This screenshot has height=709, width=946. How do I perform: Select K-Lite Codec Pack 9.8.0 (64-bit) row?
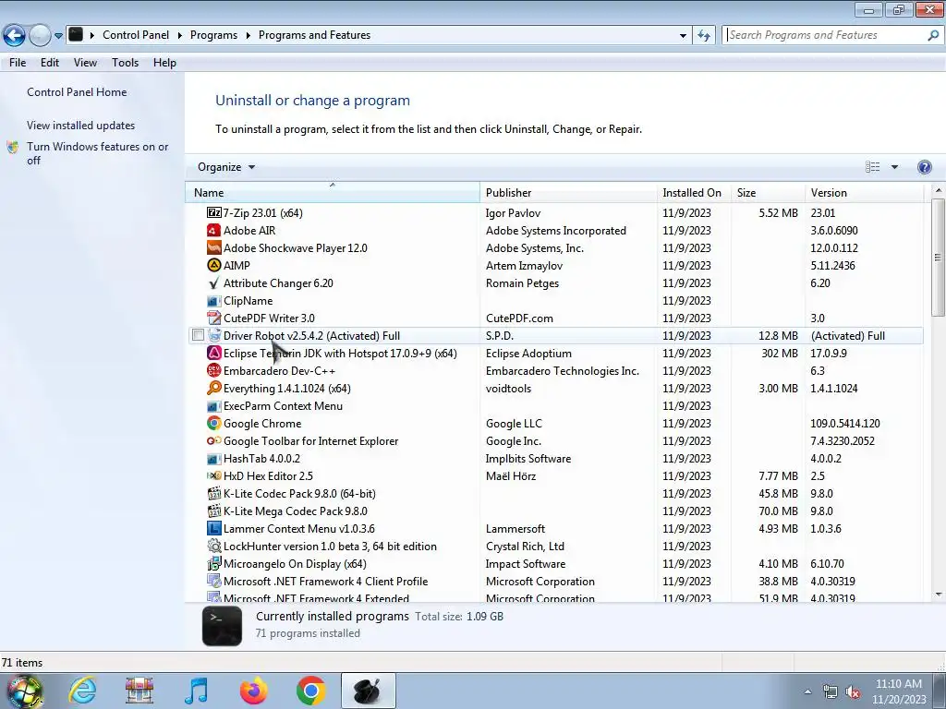pyautogui.click(x=555, y=493)
